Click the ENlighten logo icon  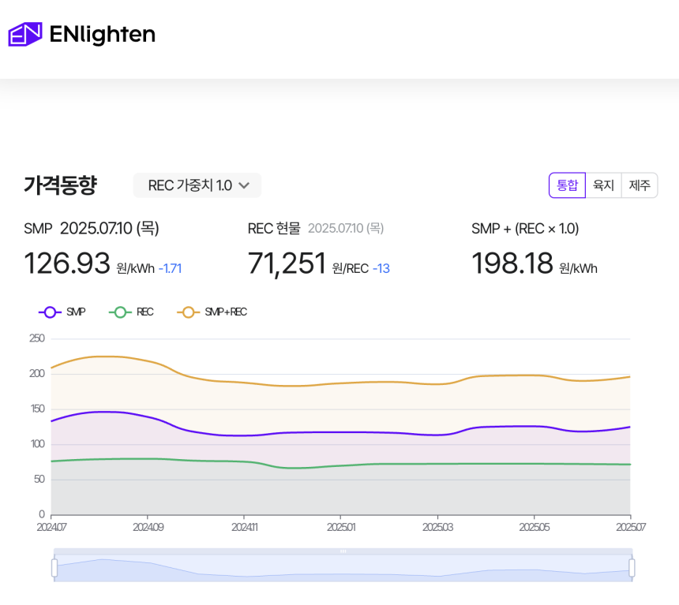tap(25, 34)
